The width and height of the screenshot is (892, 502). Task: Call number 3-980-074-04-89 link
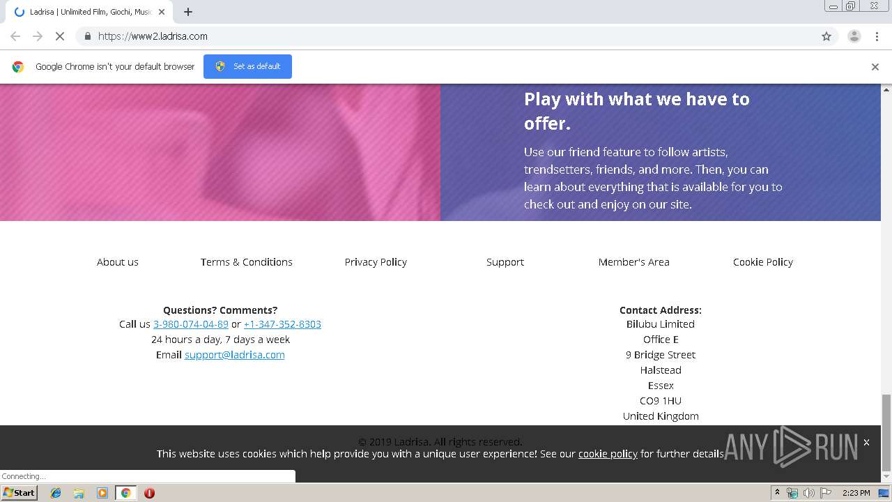pyautogui.click(x=191, y=324)
